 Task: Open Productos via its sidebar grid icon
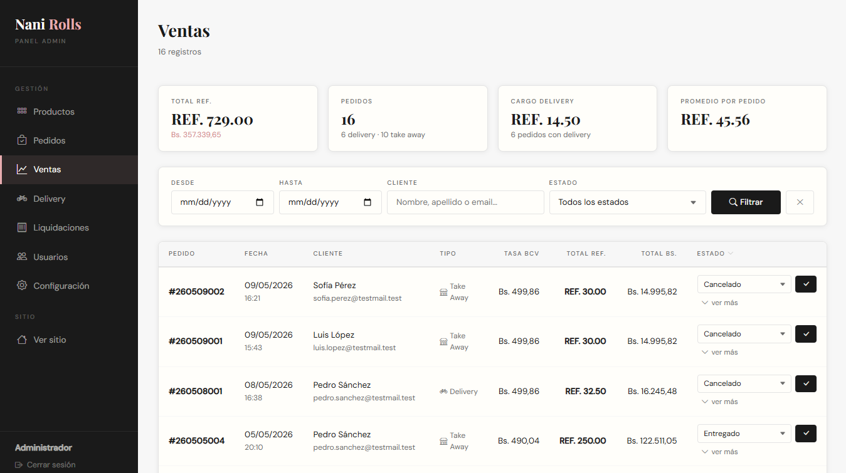pyautogui.click(x=22, y=111)
